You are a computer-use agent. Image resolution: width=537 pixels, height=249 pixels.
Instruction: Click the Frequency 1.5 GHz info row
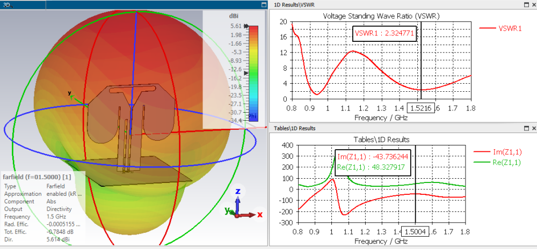pos(35,216)
